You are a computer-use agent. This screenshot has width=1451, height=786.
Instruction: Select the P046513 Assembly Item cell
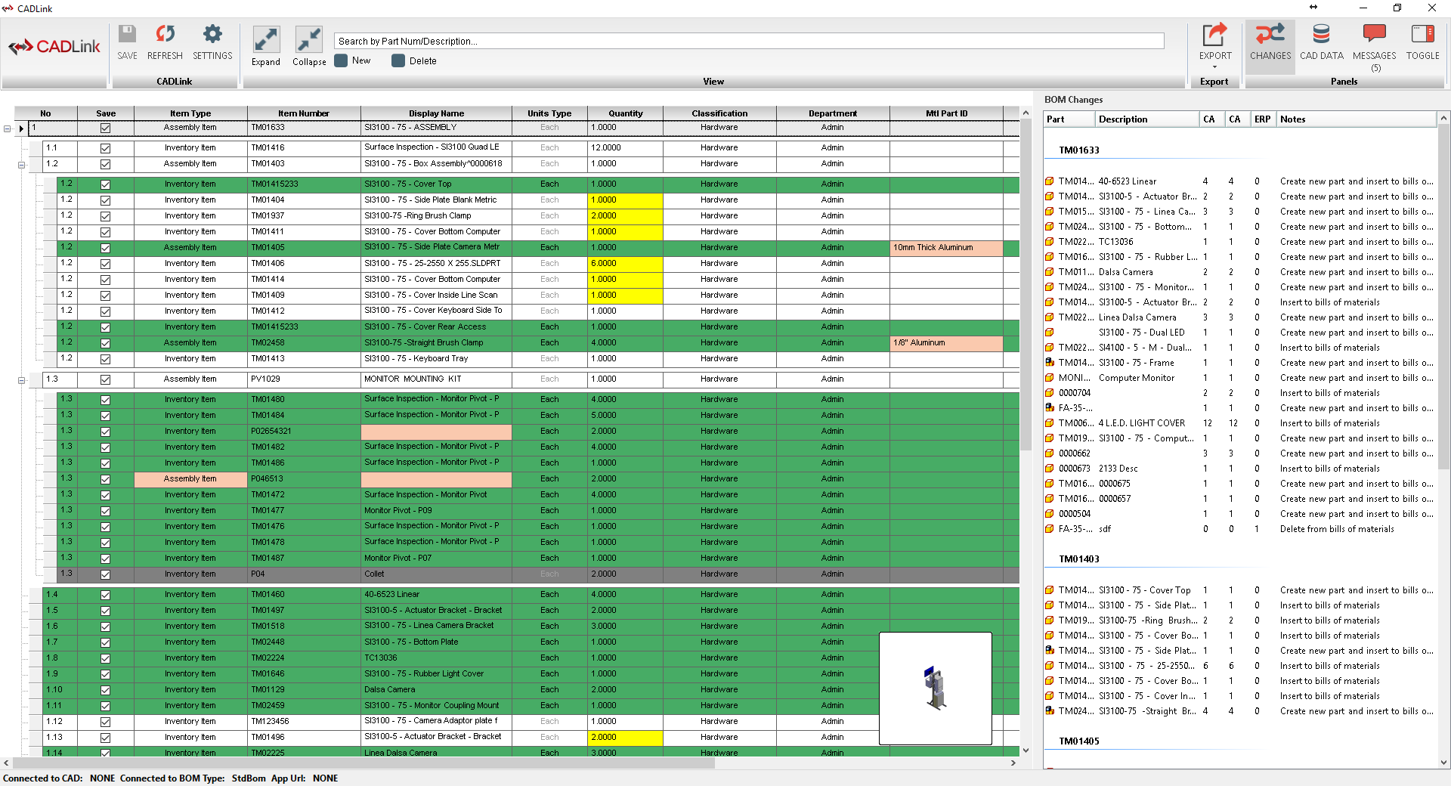pyautogui.click(x=190, y=479)
